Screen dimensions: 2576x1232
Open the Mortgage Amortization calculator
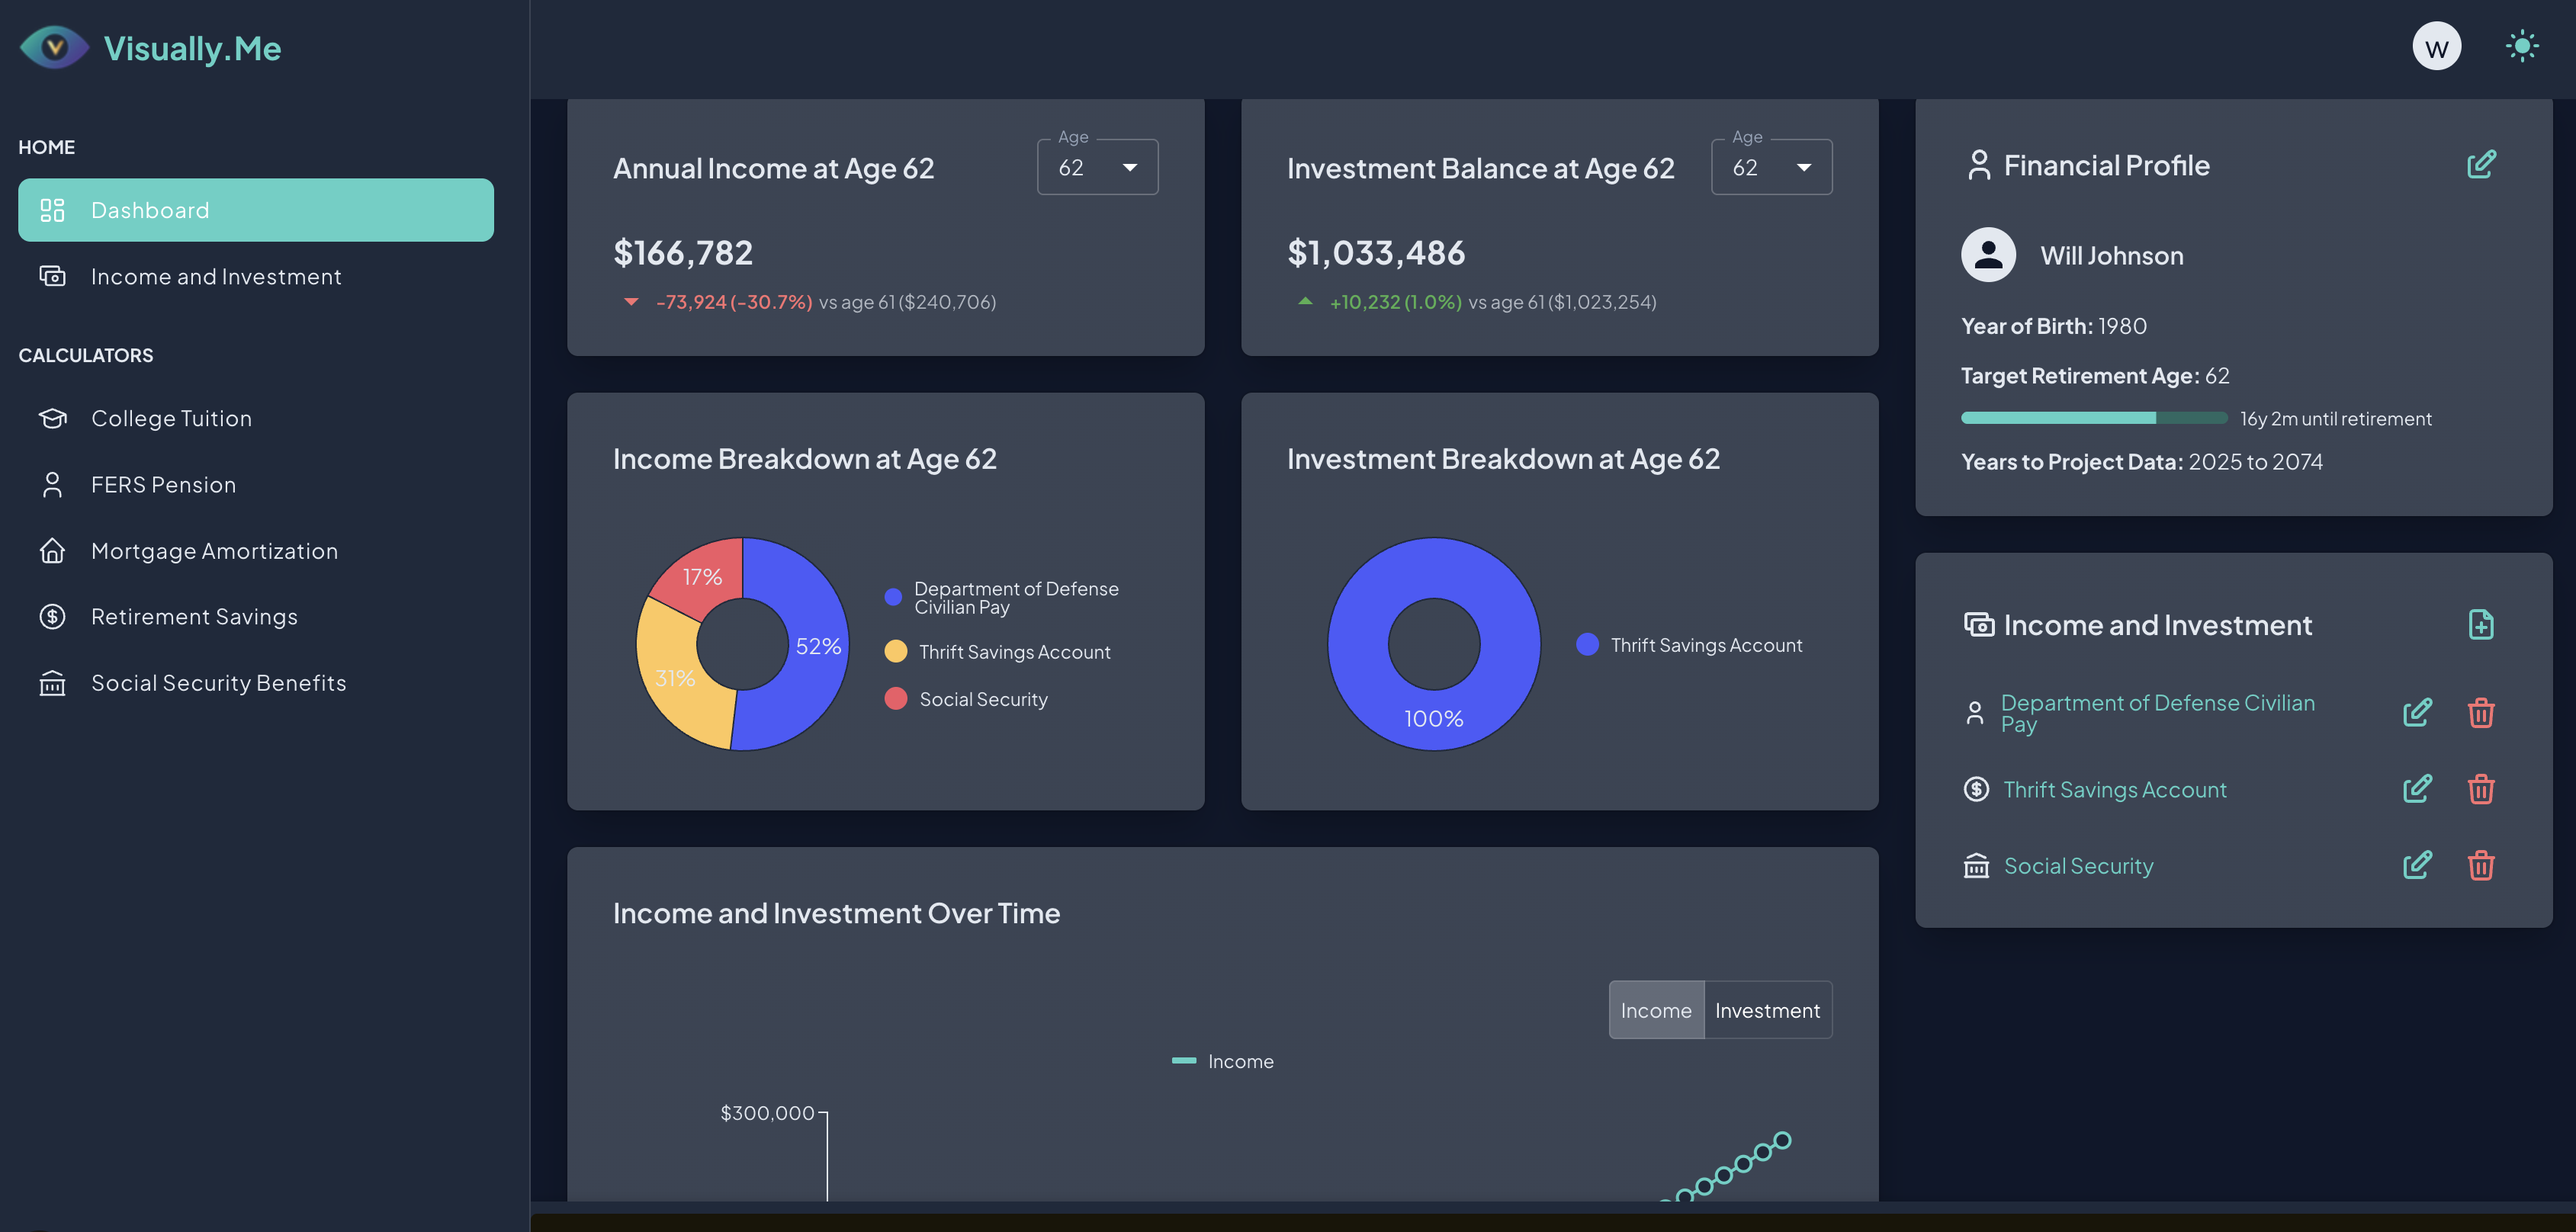[214, 550]
